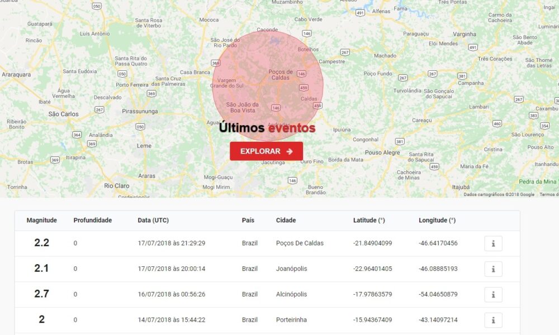
Task: Click Mogi Mirim label on map
Action: [x=216, y=187]
